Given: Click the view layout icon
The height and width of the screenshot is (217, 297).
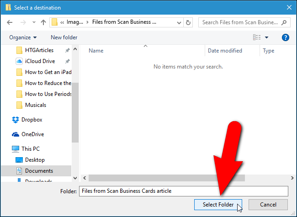Looking at the screenshot, I should coord(256,37).
